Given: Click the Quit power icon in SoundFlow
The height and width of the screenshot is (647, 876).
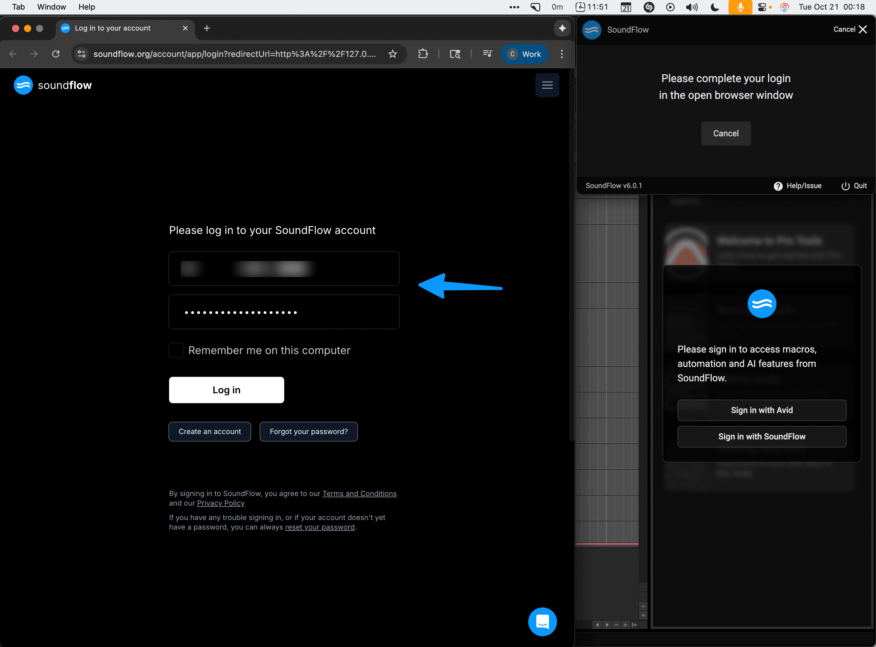Looking at the screenshot, I should click(845, 186).
